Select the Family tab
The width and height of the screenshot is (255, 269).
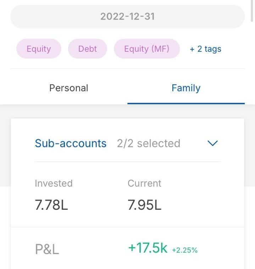tap(186, 88)
